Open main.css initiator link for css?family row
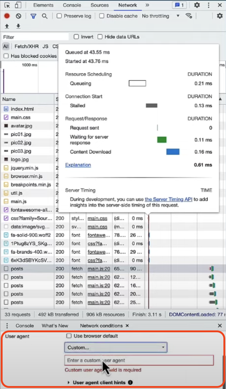The image size is (226, 389). [97, 218]
